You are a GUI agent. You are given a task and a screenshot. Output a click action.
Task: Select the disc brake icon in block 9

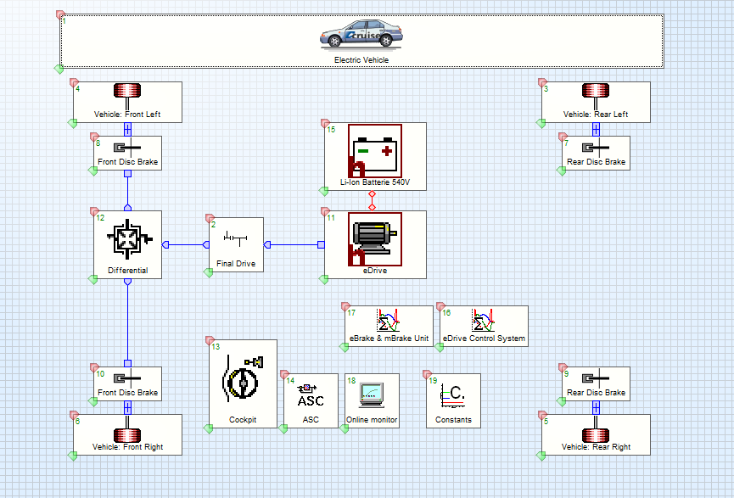596,378
